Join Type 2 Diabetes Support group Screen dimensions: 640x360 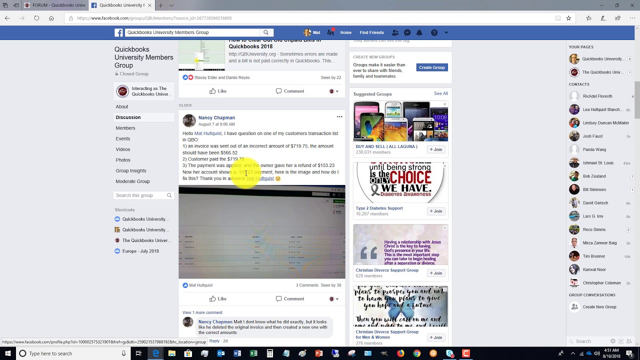pos(436,211)
